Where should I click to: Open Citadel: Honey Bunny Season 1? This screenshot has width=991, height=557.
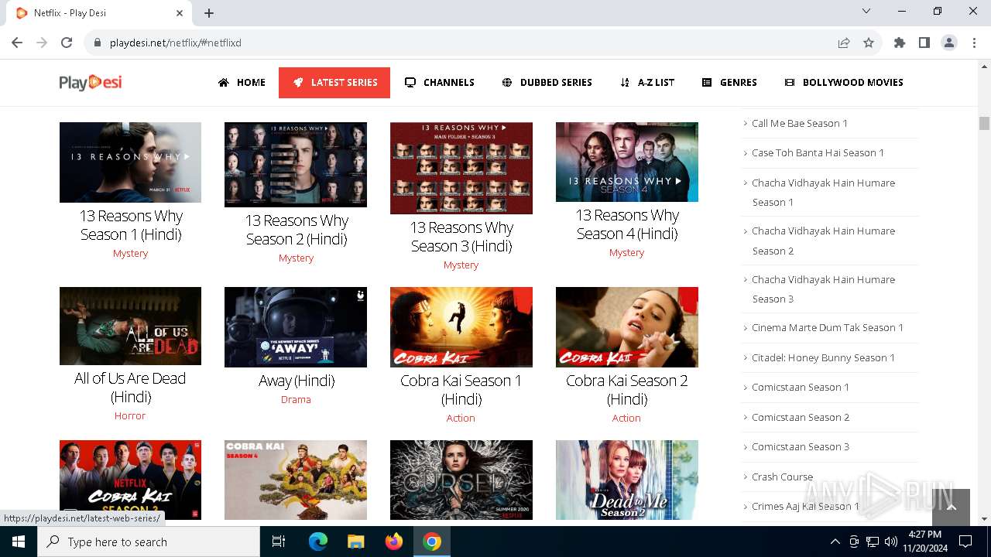point(823,357)
